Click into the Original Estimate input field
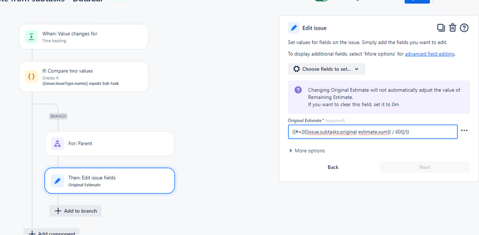The height and width of the screenshot is (235, 479). pos(373,132)
